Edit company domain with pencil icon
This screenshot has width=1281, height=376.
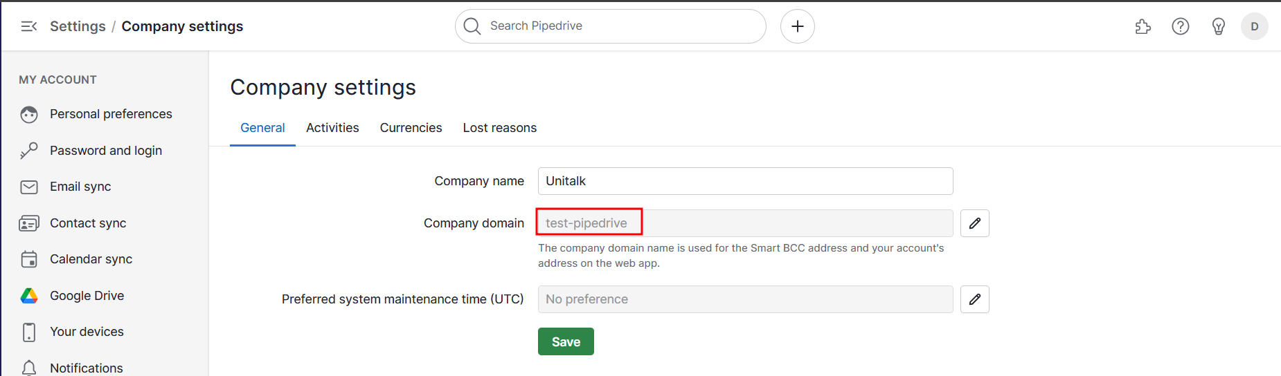[974, 223]
